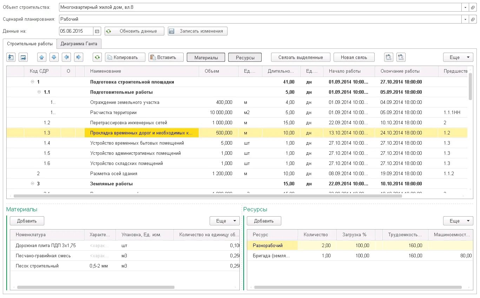Viewport: 480px width, 298px height.
Task: Open the calendar picker next to the date 05.06.2015
Action: point(97,31)
